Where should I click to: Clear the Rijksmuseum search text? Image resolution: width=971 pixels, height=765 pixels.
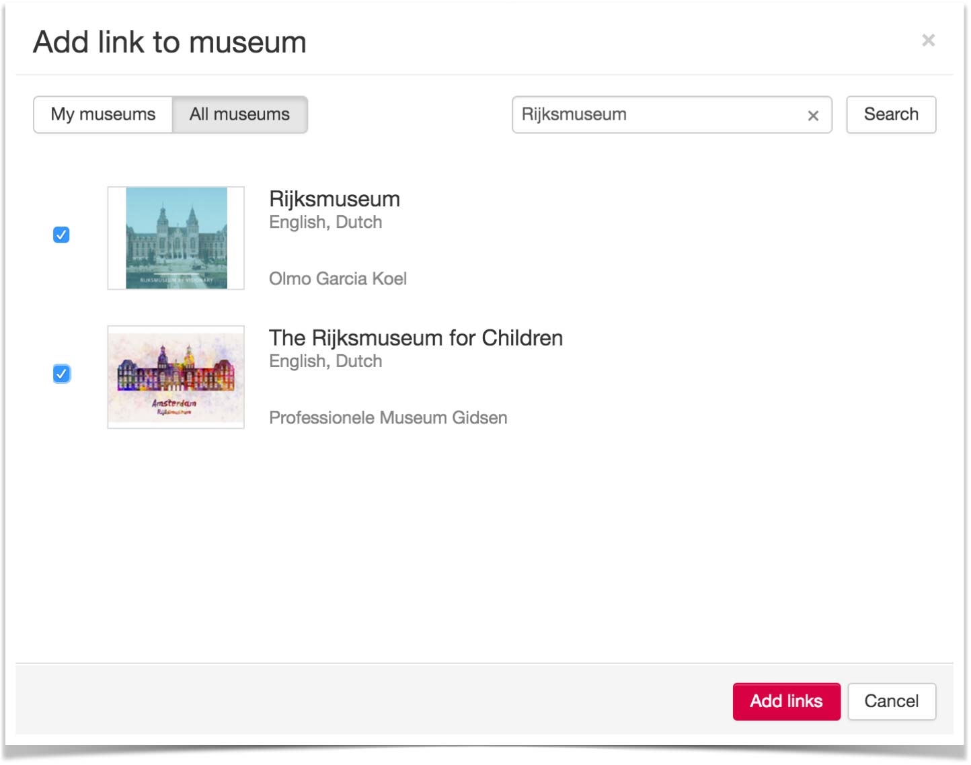point(813,116)
